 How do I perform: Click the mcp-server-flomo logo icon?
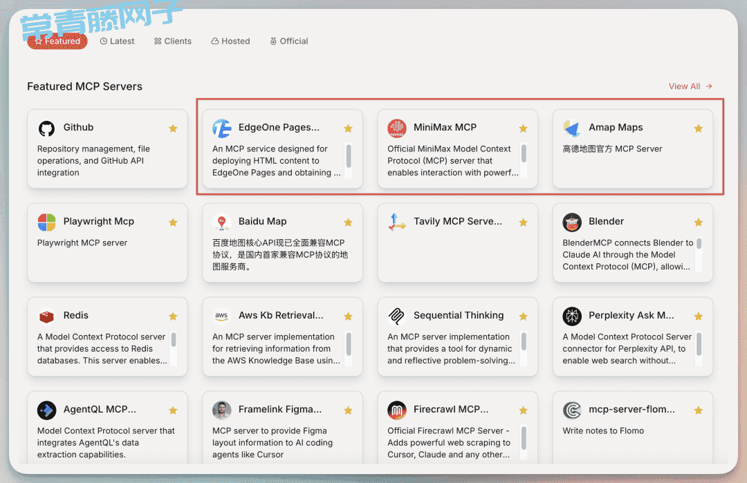(572, 410)
